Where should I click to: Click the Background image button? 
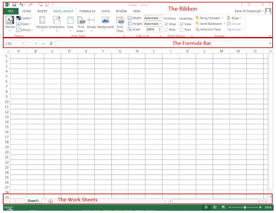[x=105, y=23]
